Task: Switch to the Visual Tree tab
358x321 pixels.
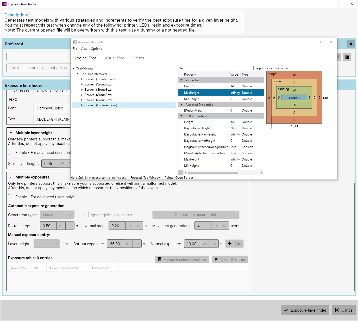Action: click(x=114, y=58)
